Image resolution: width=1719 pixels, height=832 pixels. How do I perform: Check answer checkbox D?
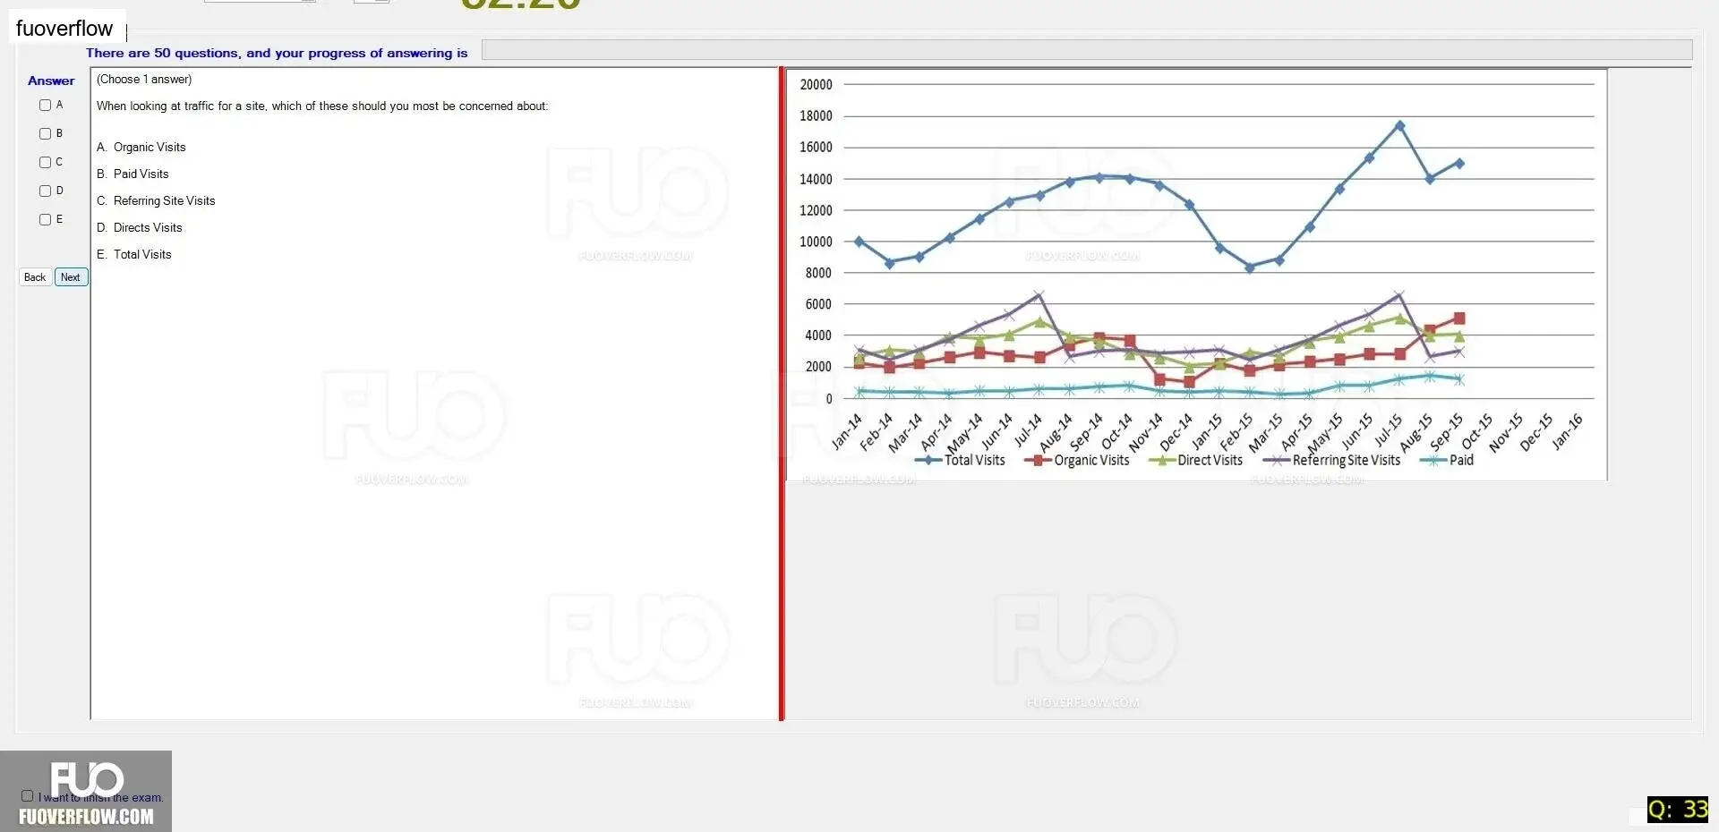pos(45,191)
